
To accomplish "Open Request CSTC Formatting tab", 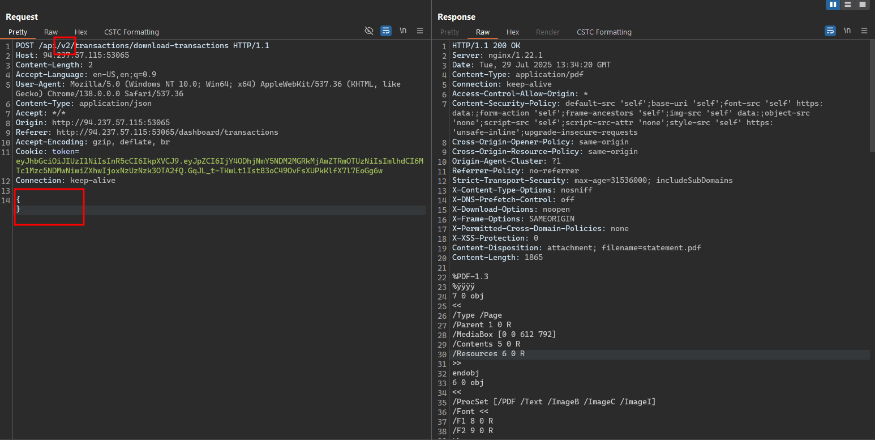I will click(131, 32).
